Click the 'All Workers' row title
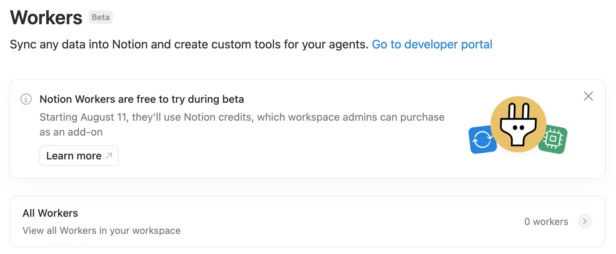Image resolution: width=616 pixels, height=254 pixels. (x=50, y=213)
